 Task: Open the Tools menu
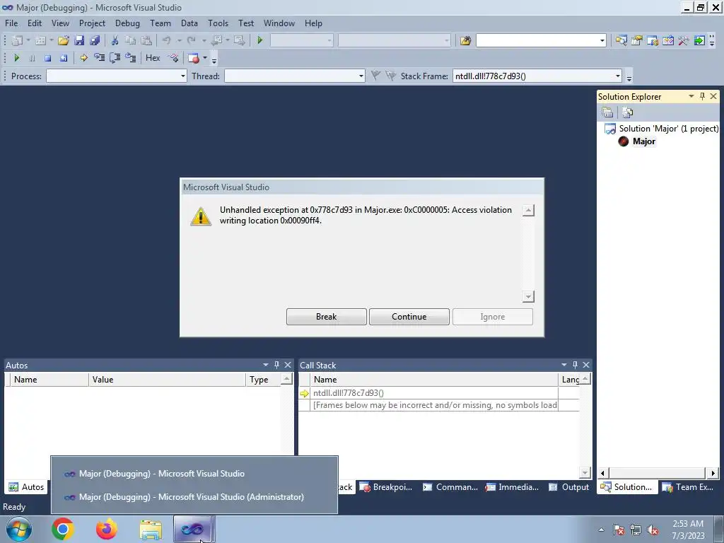218,23
